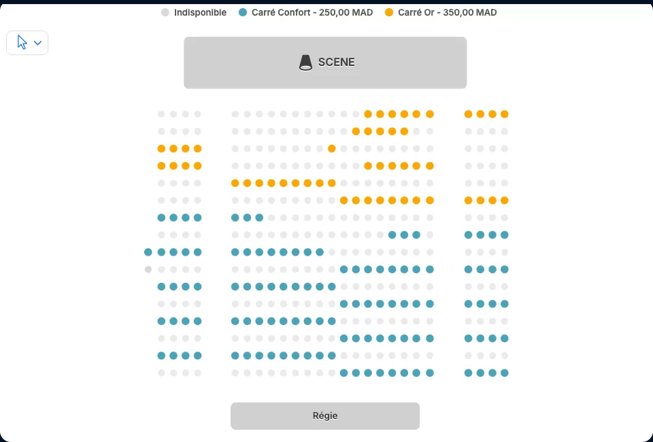Screen dimensions: 653x442
Task: Click the Carré Confort - 250,00 MAD label
Action: [x=312, y=12]
